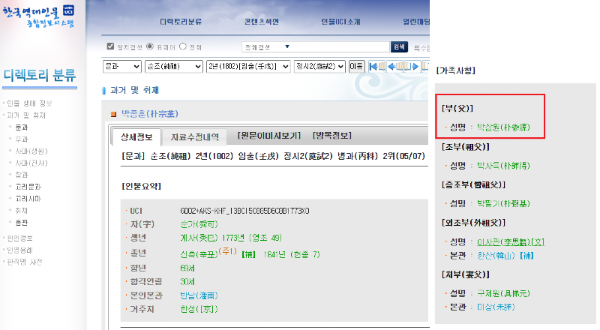
Task: Open 관직명 사전 in sidebar
Action: [x=25, y=262]
